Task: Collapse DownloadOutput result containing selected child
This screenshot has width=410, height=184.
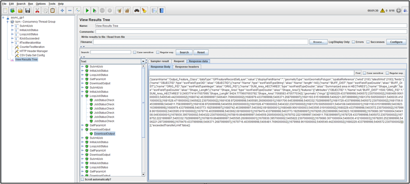Action: [82, 129]
